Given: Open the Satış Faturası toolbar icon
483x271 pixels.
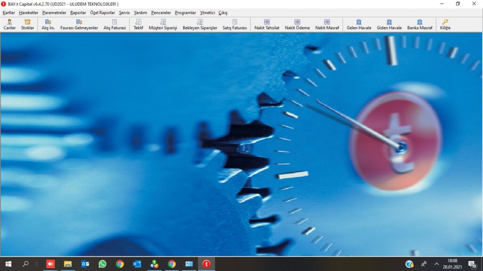Looking at the screenshot, I should [x=234, y=24].
